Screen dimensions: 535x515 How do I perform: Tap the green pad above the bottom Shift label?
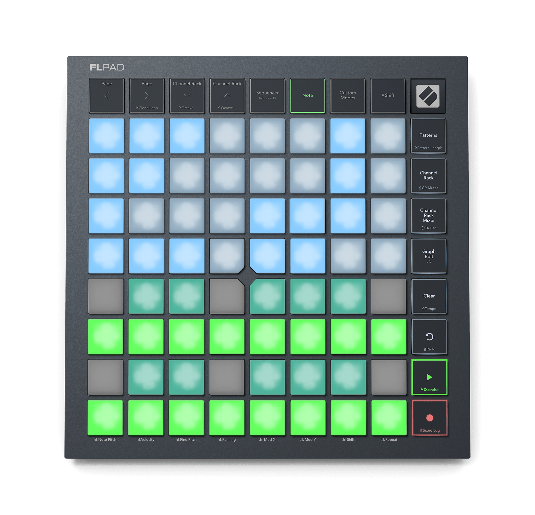tap(348, 418)
